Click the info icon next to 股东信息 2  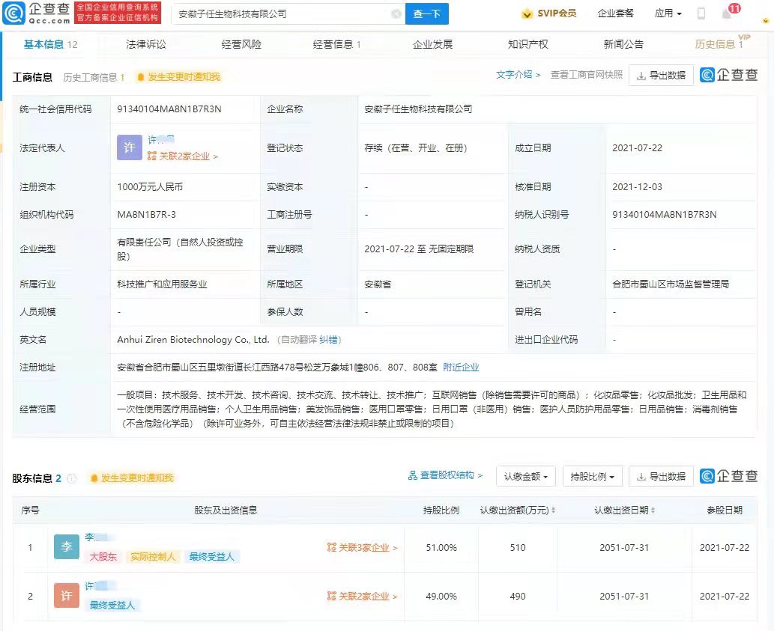coord(72,478)
